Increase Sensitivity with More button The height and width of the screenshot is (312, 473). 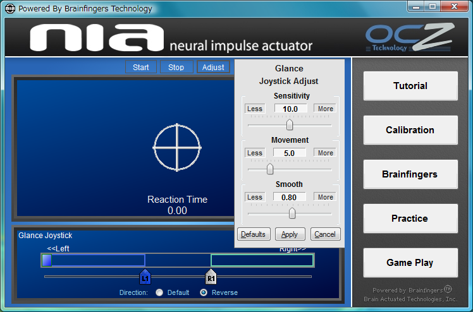click(325, 109)
